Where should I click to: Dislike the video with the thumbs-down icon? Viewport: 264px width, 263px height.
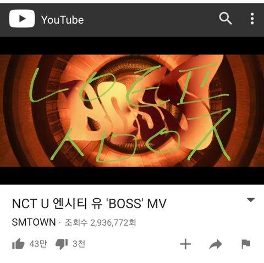coord(62,244)
